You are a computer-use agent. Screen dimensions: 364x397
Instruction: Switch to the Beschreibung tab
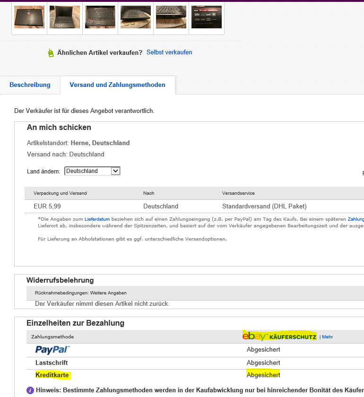(x=30, y=85)
